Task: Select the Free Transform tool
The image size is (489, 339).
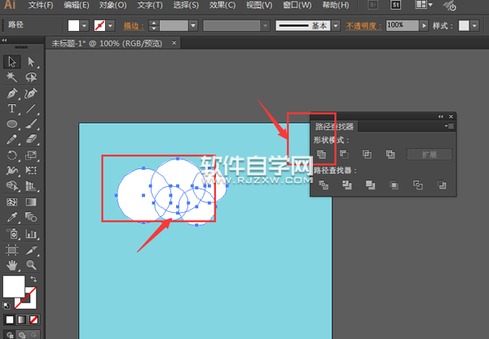Action: 31,170
